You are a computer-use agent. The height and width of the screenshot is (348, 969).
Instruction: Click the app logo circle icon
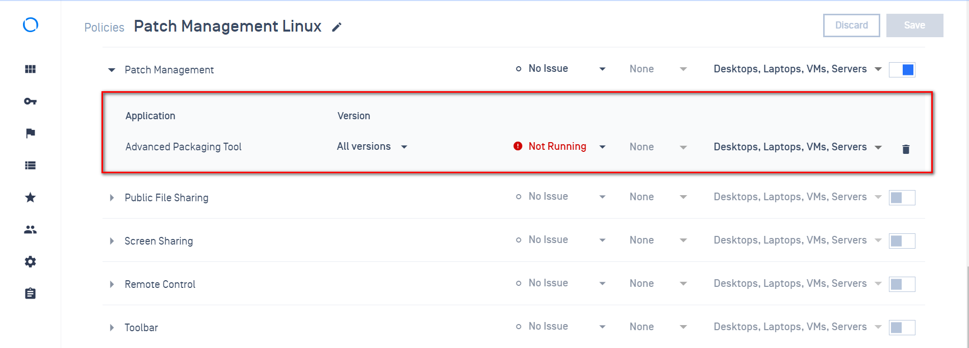[x=31, y=24]
